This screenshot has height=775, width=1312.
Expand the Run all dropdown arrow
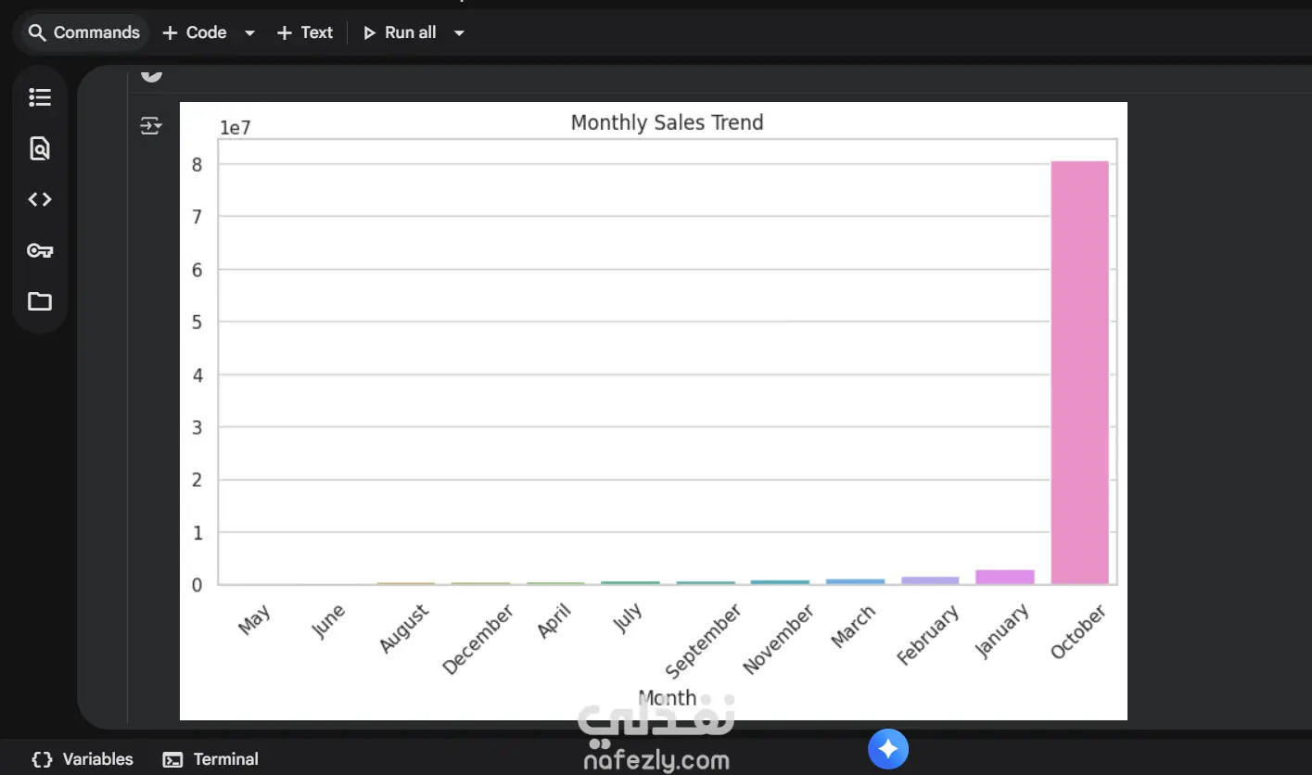tap(459, 33)
